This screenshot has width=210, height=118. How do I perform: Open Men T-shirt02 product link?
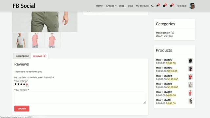(164, 92)
